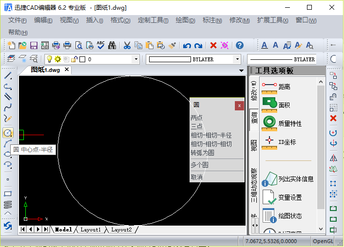Click the Open file icon

coord(22,45)
